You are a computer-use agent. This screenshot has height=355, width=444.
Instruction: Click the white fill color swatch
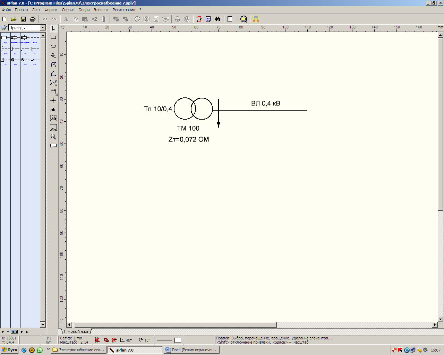click(x=178, y=340)
